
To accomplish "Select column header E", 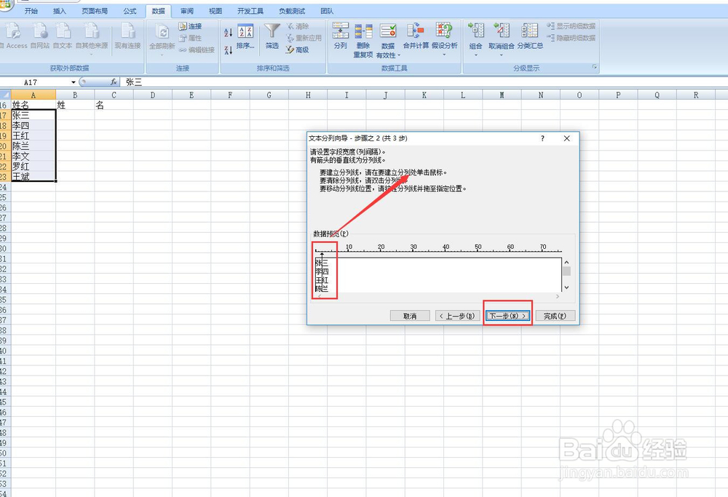I will click(x=191, y=95).
